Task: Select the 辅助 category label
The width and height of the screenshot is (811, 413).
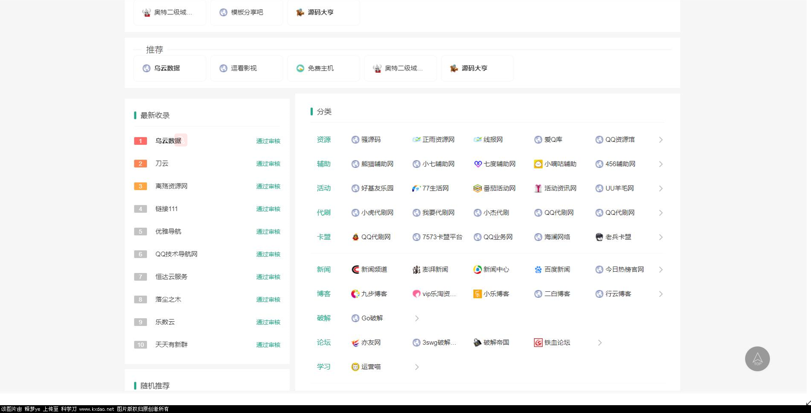Action: (x=323, y=164)
